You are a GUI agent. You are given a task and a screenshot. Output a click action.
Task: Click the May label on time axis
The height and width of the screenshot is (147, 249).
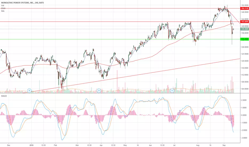coord(125,145)
